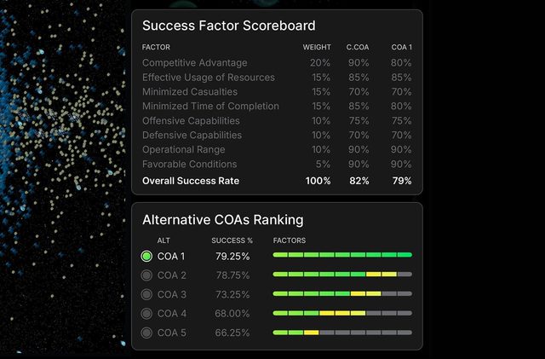Screen dimensions: 545x359
Task: Click the Success Factor Scoreboard title
Action: click(228, 26)
